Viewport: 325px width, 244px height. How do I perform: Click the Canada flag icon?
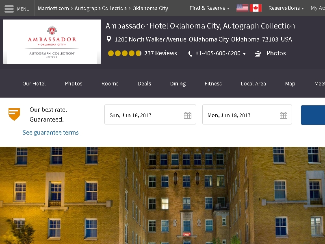coord(256,8)
